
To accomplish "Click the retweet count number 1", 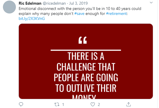I will tap(63, 104).
